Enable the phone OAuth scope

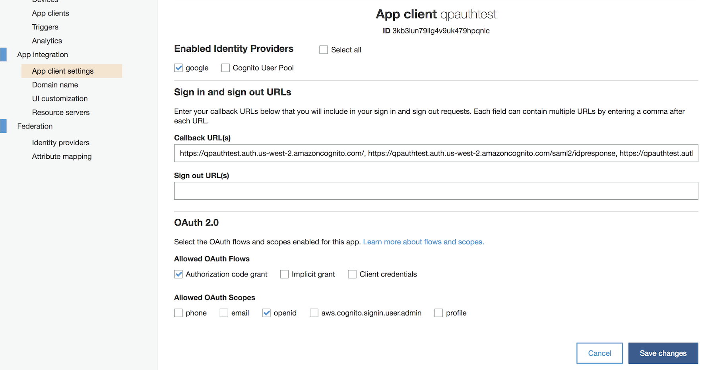(178, 313)
